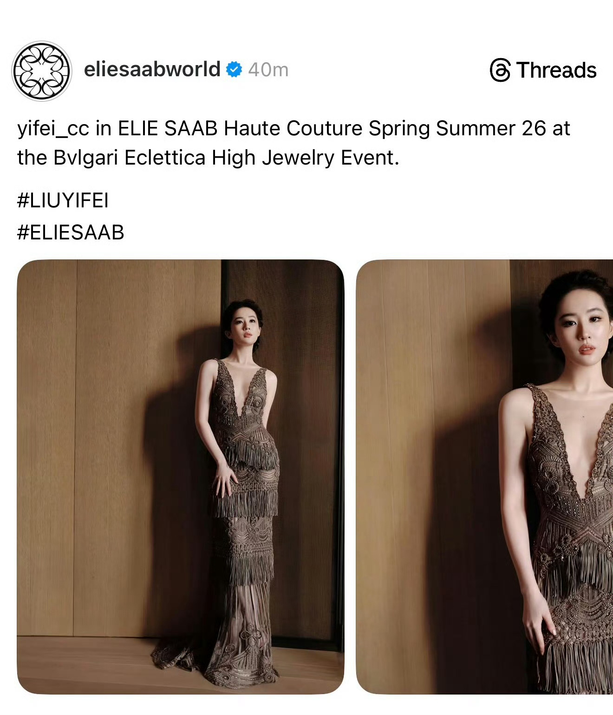
Task: Open the eliesaabworld profile avatar
Action: click(41, 71)
